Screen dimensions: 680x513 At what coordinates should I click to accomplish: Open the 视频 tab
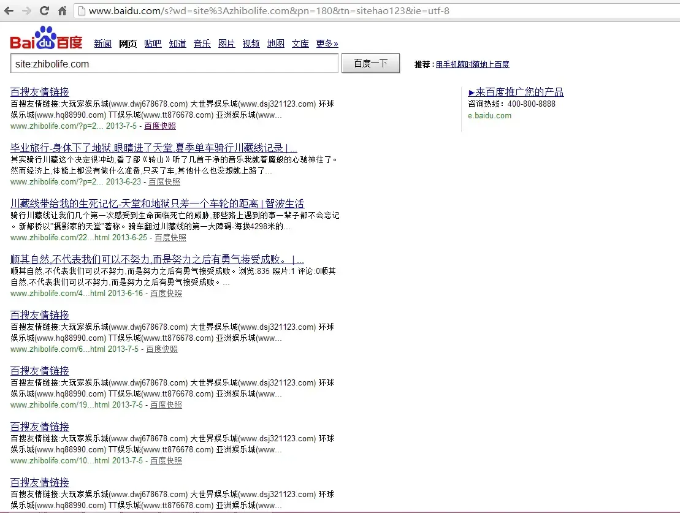(x=251, y=44)
